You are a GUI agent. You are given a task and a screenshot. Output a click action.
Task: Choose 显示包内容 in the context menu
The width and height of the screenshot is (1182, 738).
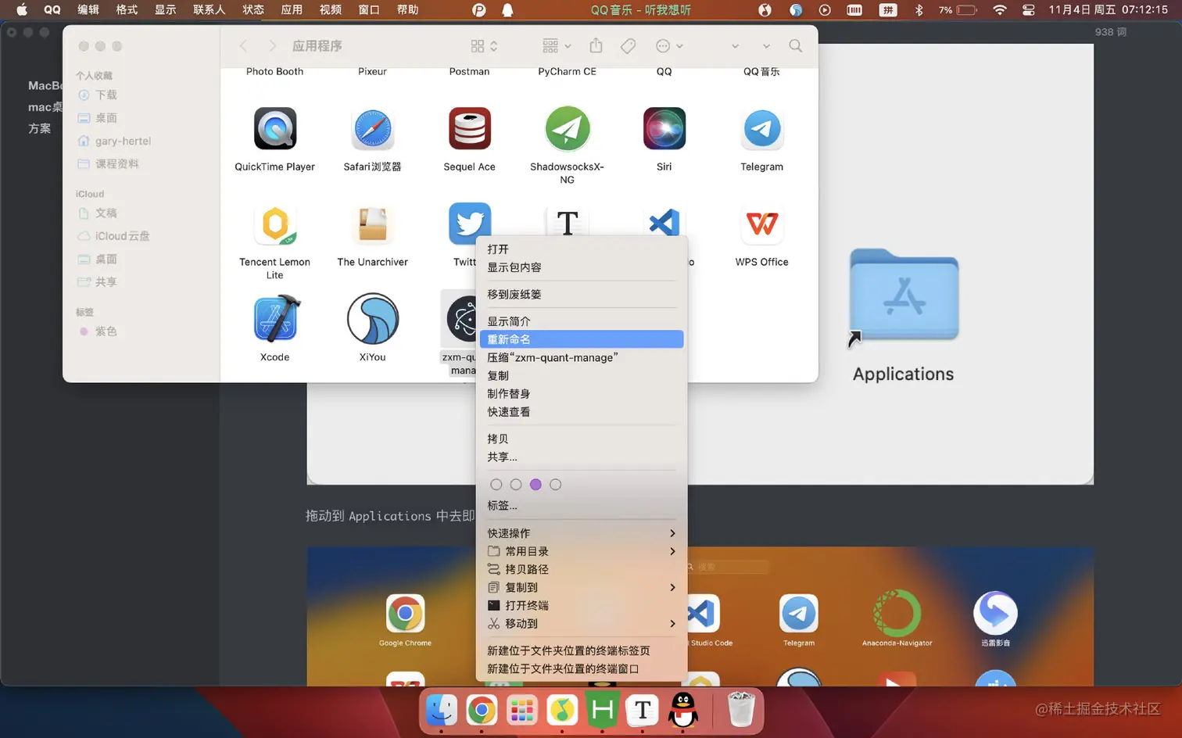coord(581,267)
